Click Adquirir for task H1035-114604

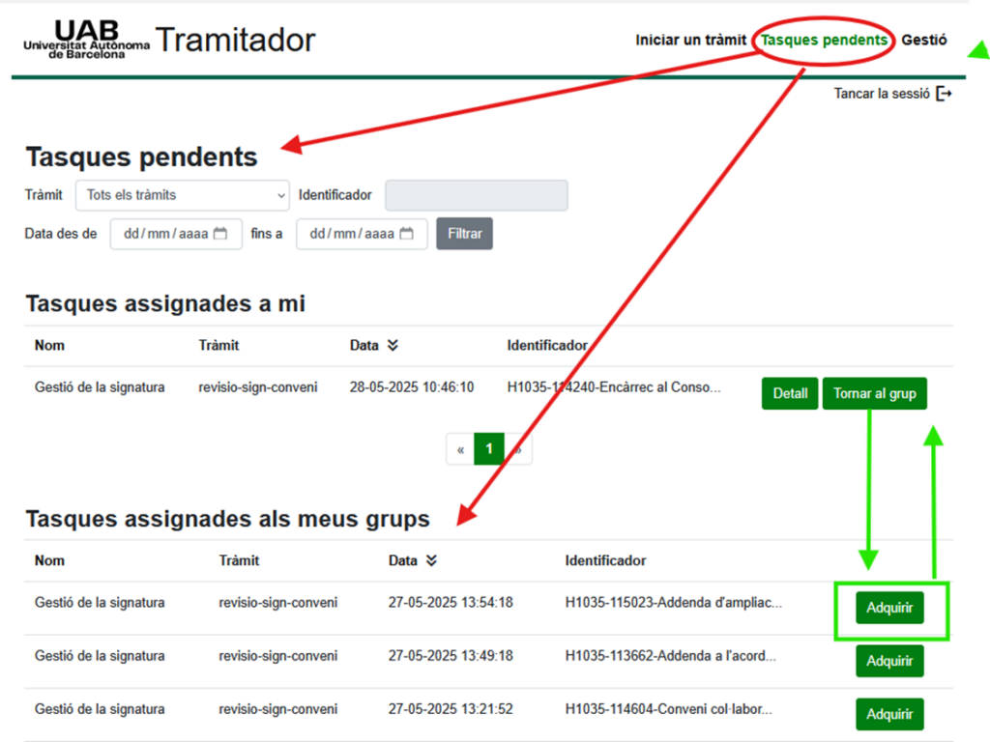coord(889,714)
